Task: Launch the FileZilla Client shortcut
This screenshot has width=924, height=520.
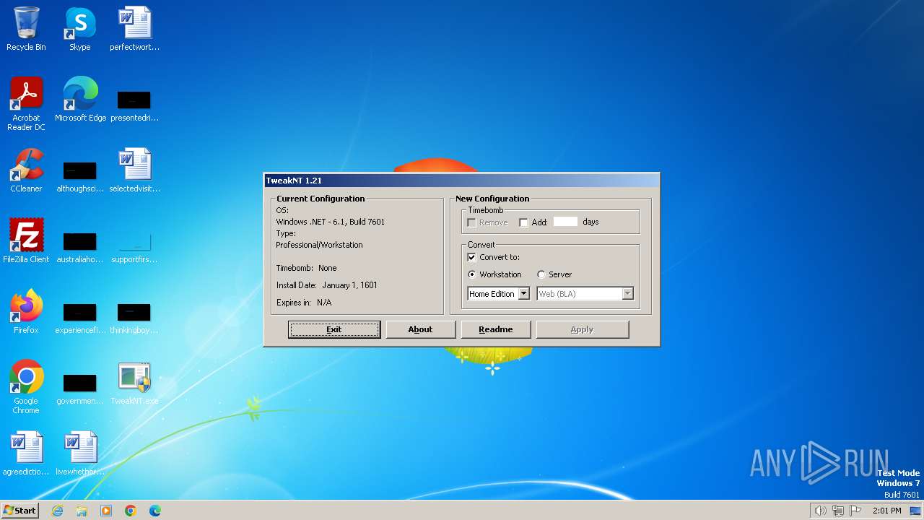Action: [x=26, y=241]
